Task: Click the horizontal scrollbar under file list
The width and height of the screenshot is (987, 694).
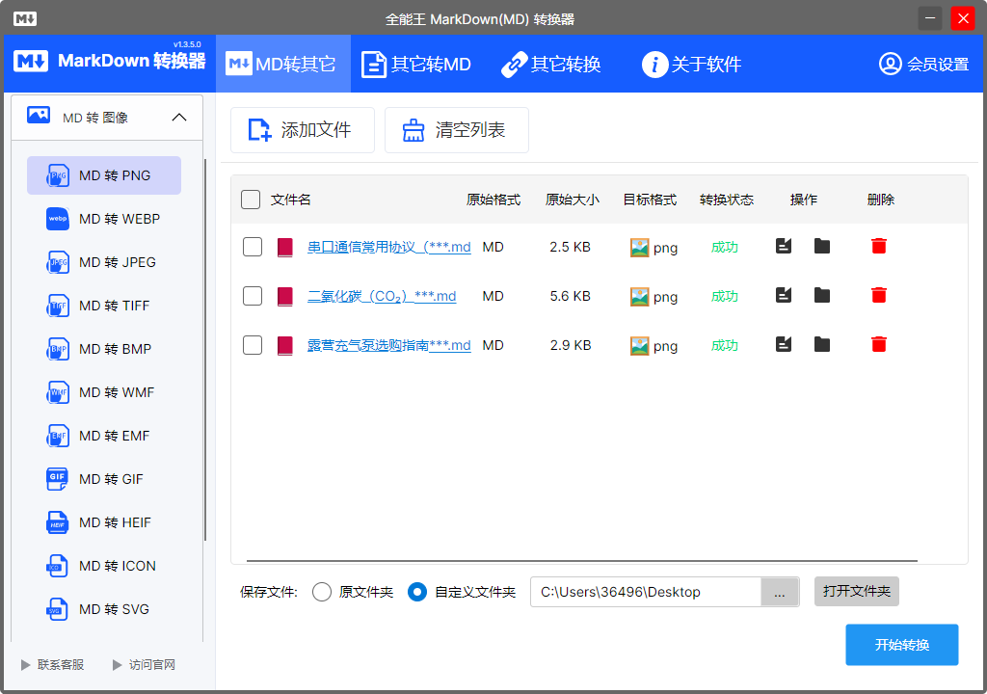Action: click(581, 560)
